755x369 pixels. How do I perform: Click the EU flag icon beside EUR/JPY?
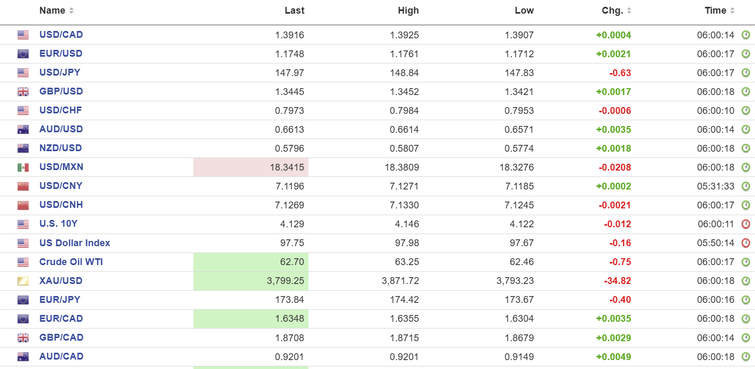[23, 300]
